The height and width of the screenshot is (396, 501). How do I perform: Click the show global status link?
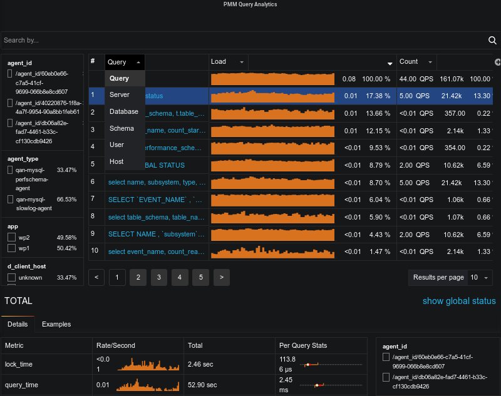[x=458, y=301]
